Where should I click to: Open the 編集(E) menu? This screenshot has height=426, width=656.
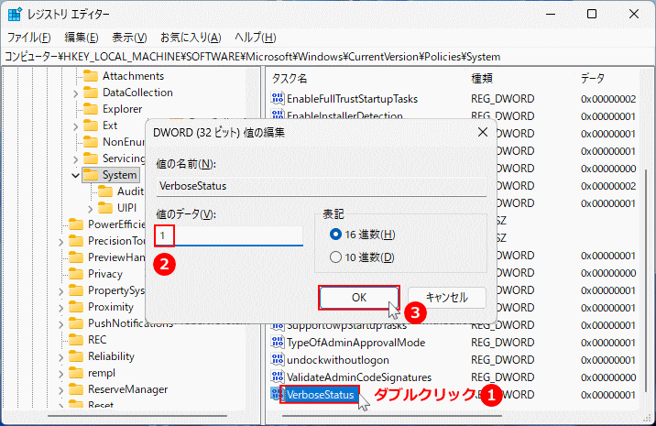point(82,38)
